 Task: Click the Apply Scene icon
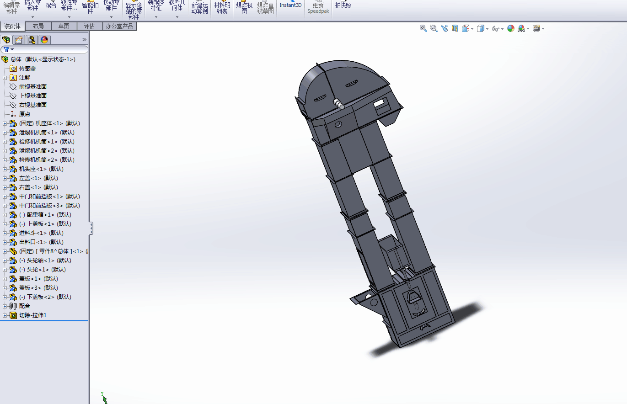(x=521, y=28)
